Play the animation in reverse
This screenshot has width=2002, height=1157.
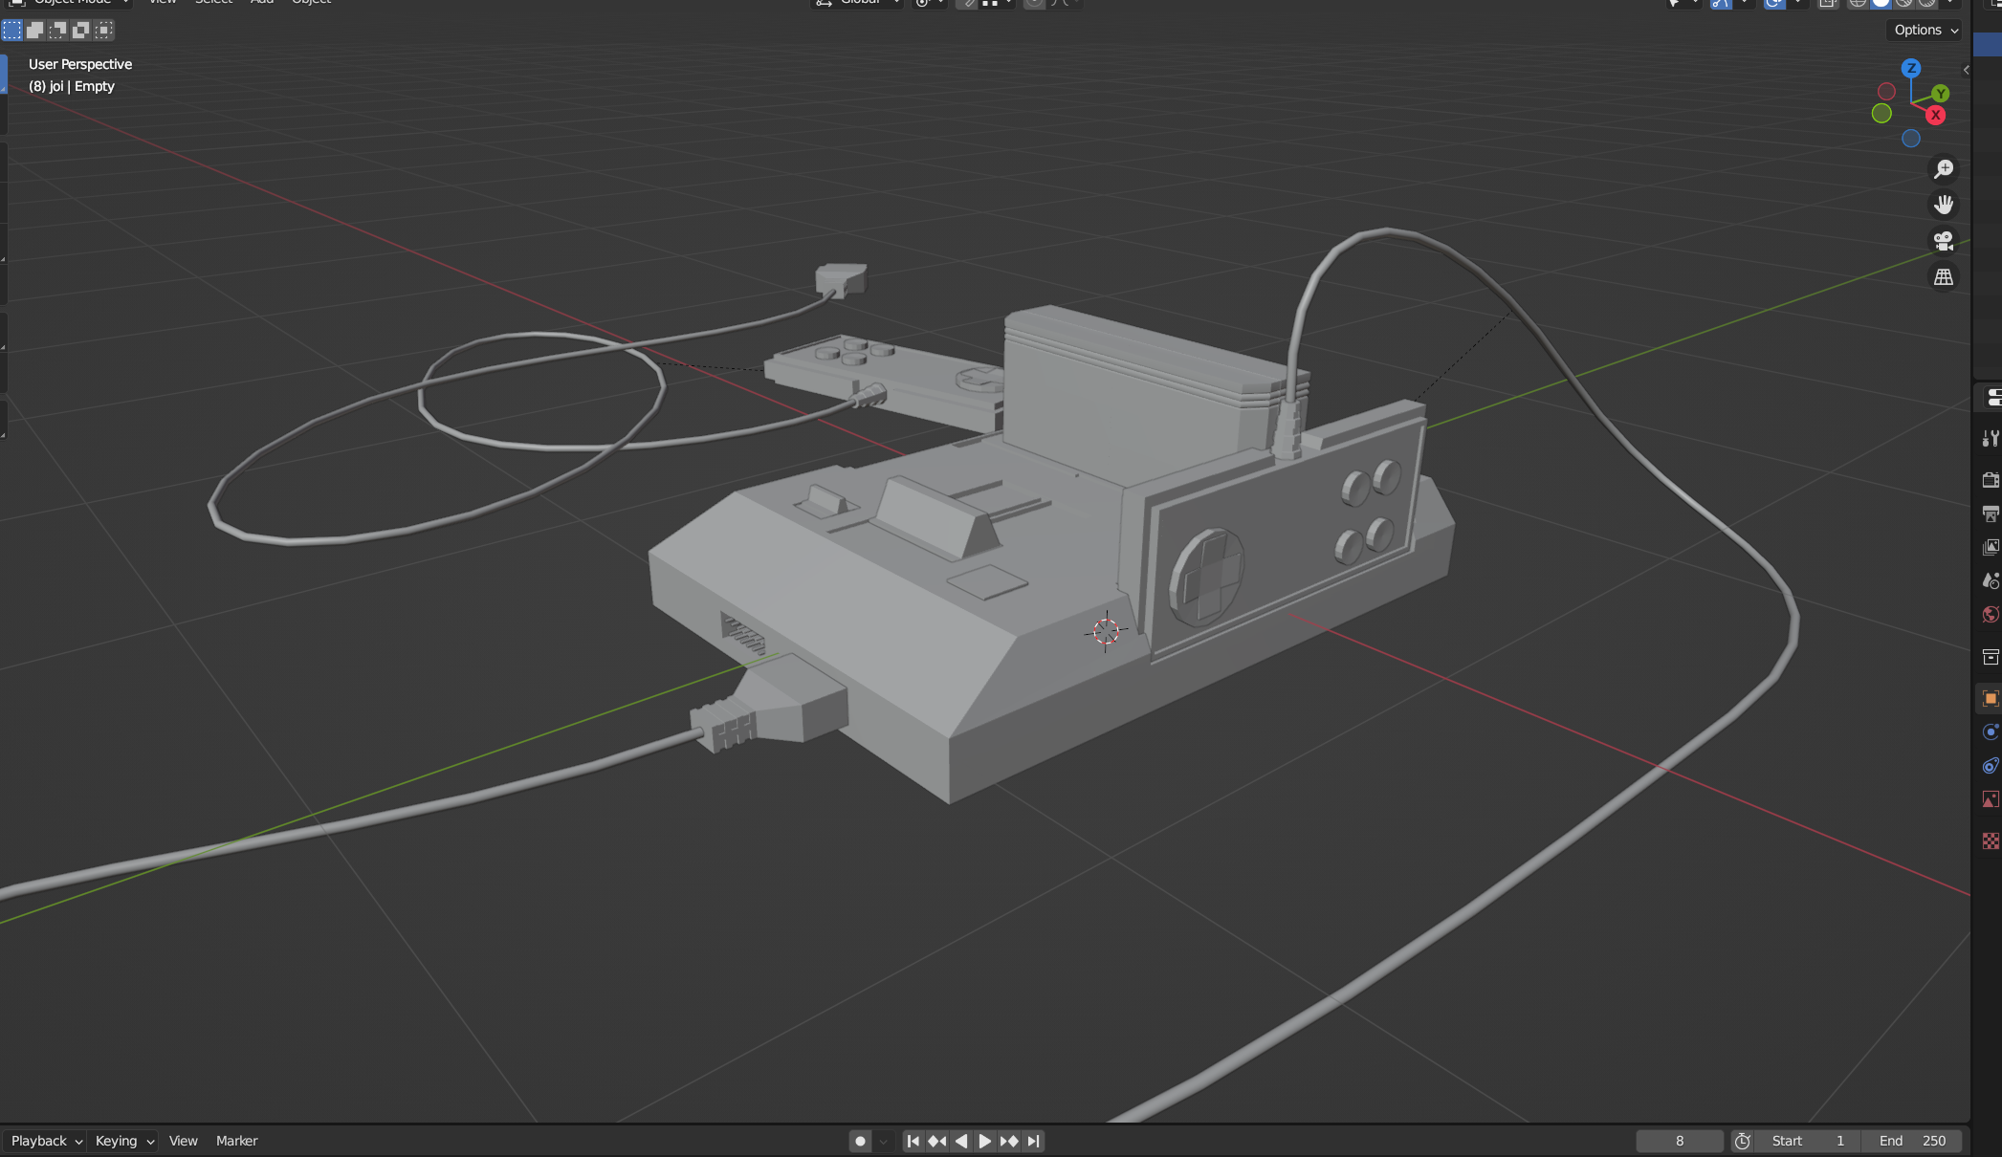(961, 1141)
